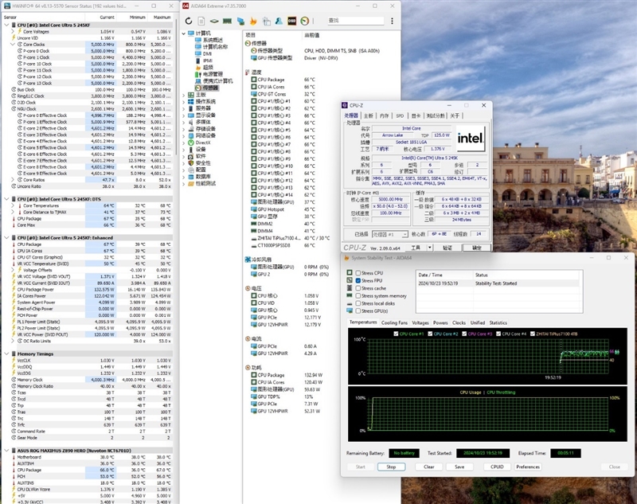Expand the 性能测试 tree node
The image size is (637, 504).
(x=184, y=184)
